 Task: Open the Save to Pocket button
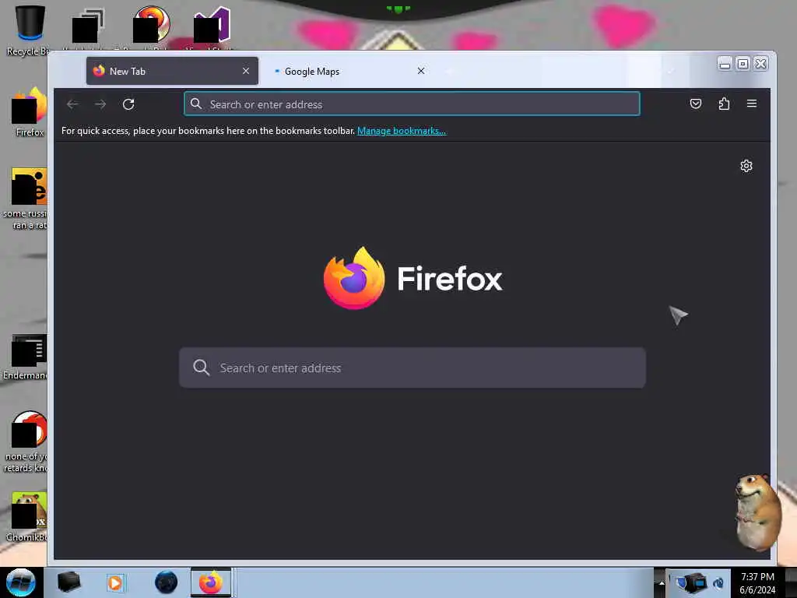695,104
